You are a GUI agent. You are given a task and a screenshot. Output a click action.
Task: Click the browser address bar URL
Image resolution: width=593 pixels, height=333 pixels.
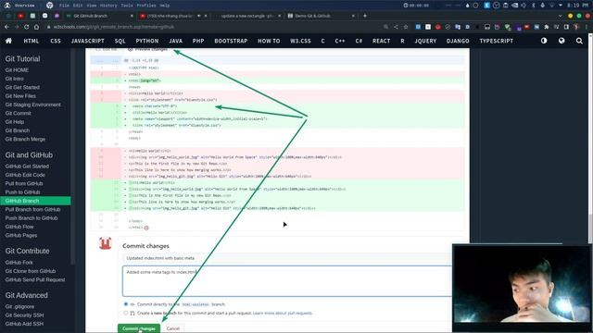click(114, 27)
